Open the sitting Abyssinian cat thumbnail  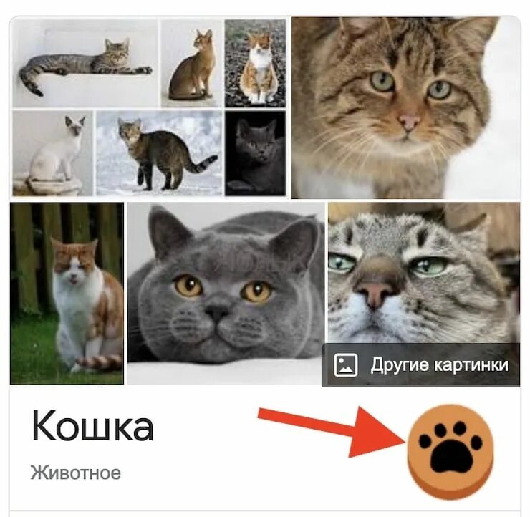pyautogui.click(x=192, y=63)
